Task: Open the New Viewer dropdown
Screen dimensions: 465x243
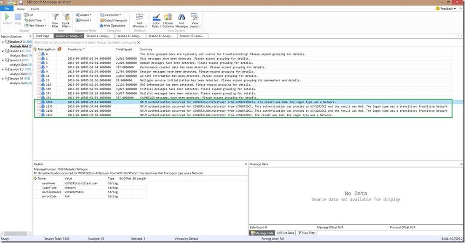Action: click(35, 26)
